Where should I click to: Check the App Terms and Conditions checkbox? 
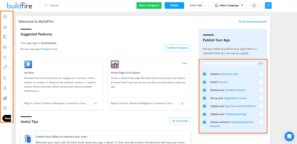[x=261, y=106]
